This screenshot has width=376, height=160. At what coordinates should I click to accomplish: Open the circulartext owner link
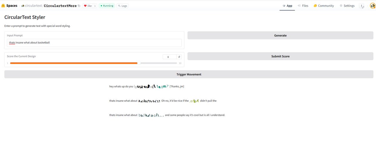click(x=33, y=6)
